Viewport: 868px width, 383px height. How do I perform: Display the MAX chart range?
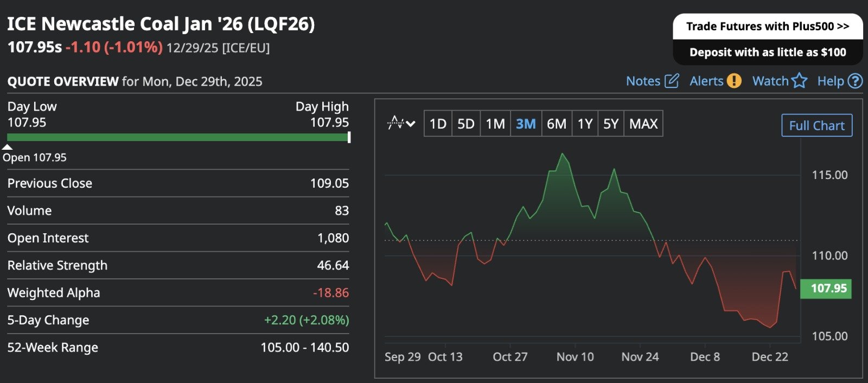point(643,124)
